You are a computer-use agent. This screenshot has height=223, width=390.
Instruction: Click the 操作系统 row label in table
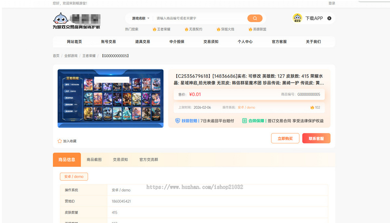(x=71, y=190)
